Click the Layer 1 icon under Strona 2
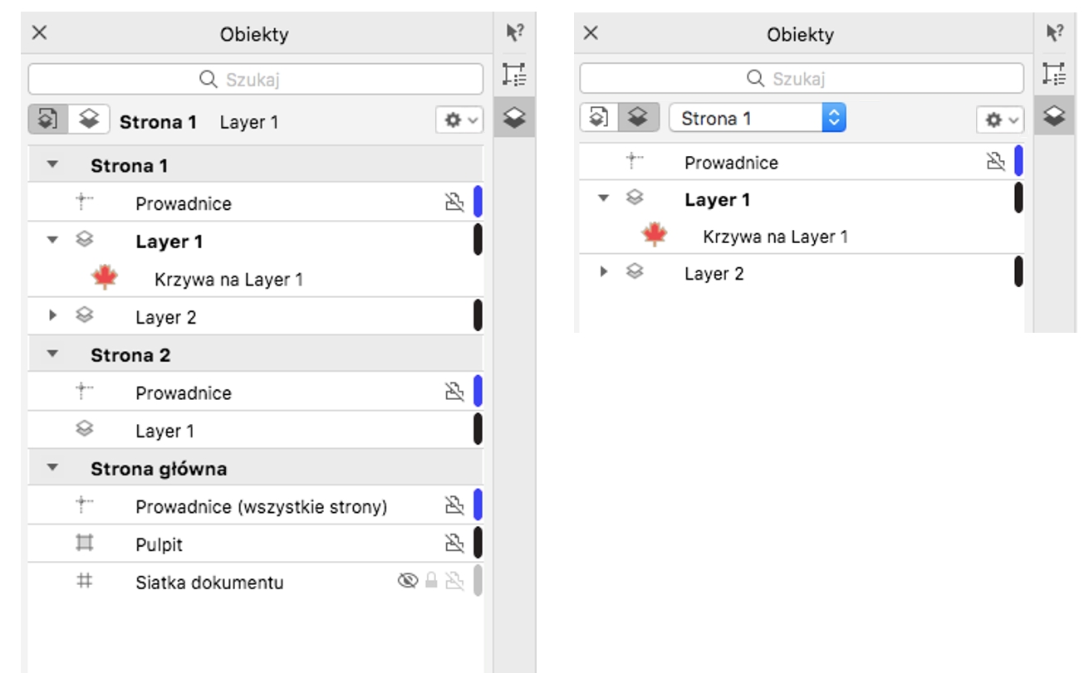Image resolution: width=1084 pixels, height=673 pixels. point(84,430)
